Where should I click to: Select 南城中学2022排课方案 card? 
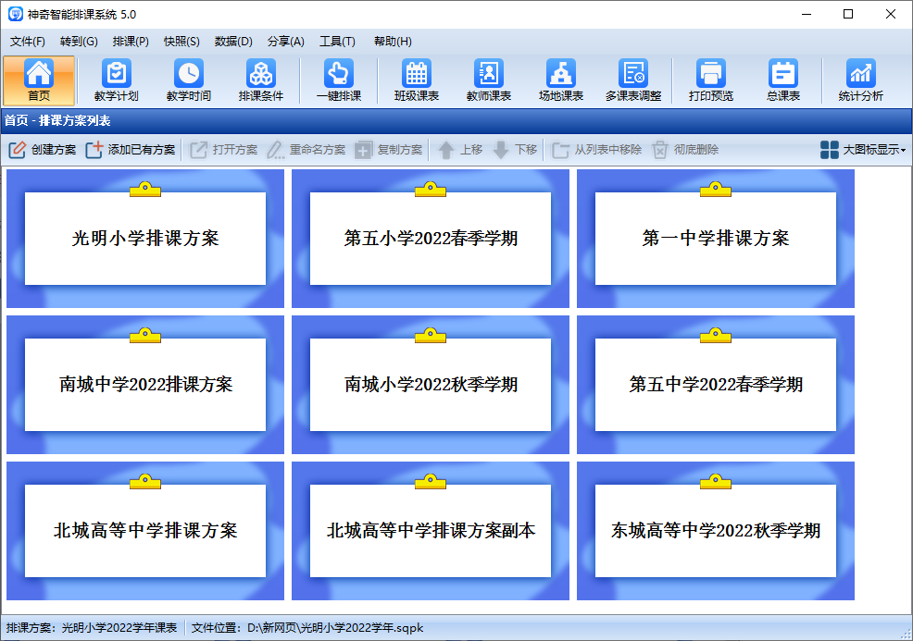tap(145, 385)
